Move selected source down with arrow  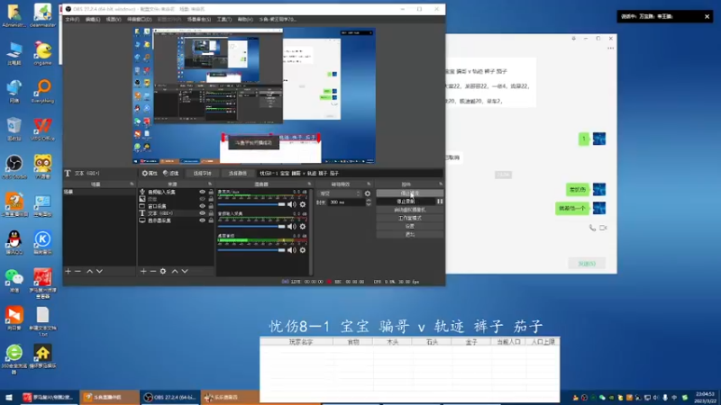[185, 272]
